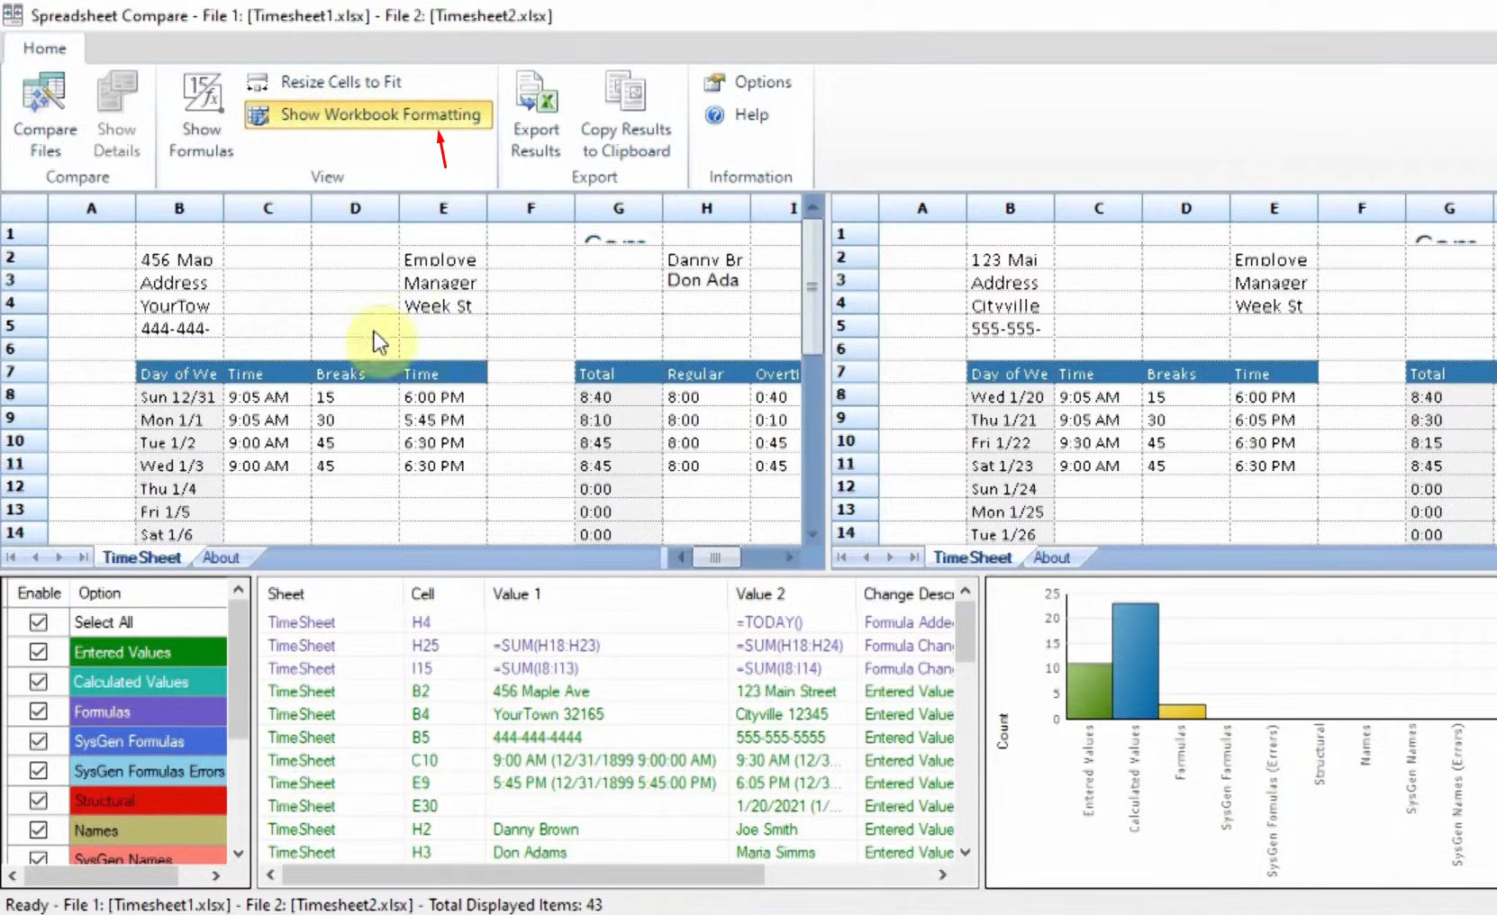Click the Show Details icon

117,94
